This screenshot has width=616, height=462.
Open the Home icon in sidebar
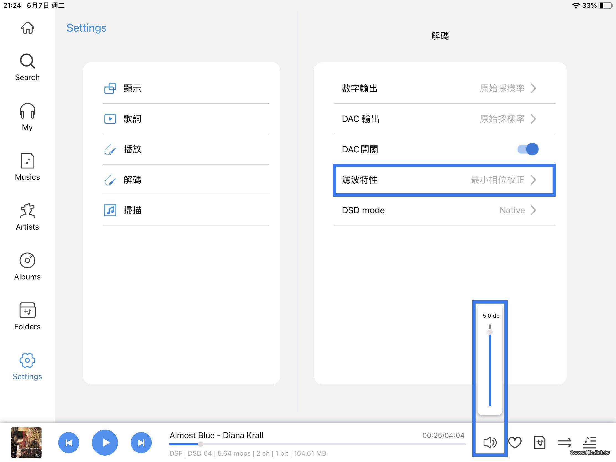[x=28, y=28]
